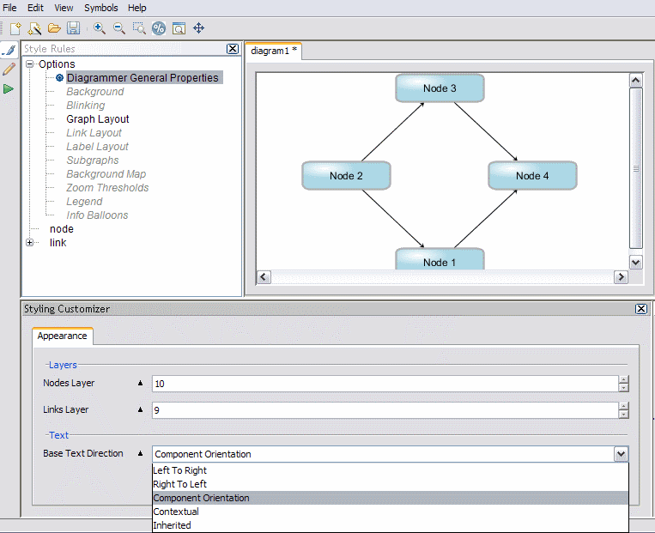The width and height of the screenshot is (655, 533).
Task: Click the green play preview icon
Action: coord(9,89)
